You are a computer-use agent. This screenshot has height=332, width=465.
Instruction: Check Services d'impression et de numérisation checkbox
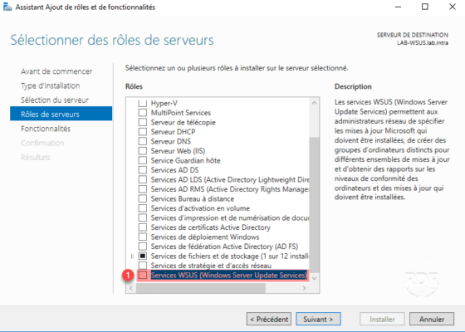pyautogui.click(x=143, y=217)
